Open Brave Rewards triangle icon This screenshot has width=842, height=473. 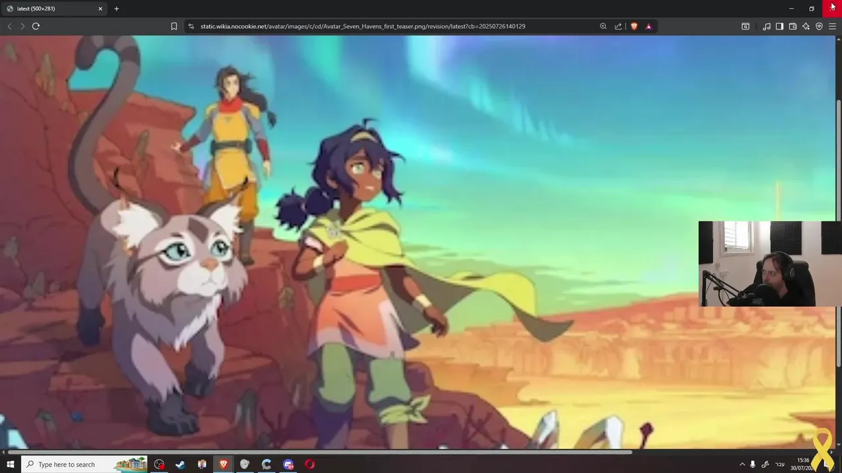(649, 26)
